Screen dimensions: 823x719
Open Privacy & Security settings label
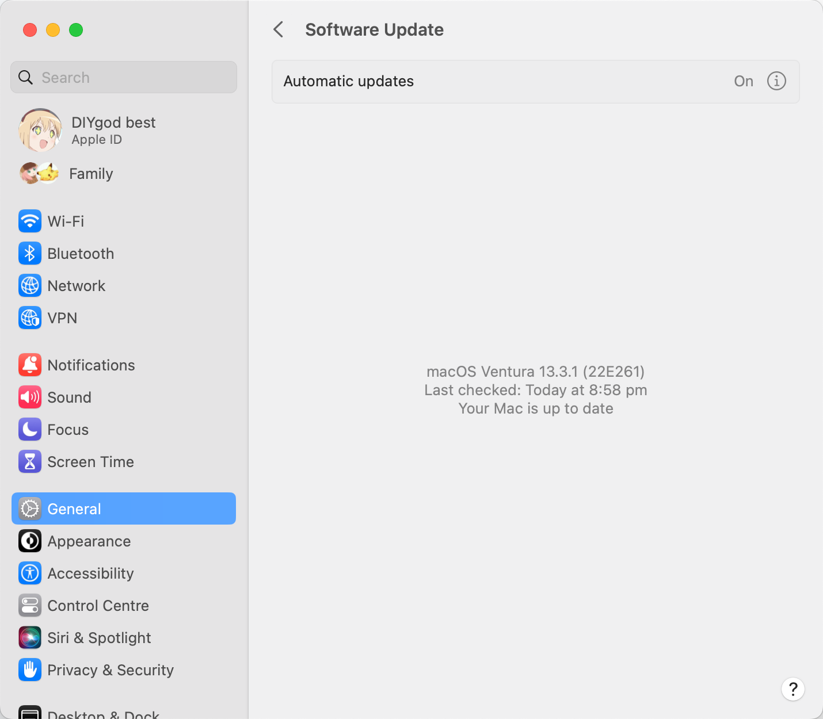111,670
